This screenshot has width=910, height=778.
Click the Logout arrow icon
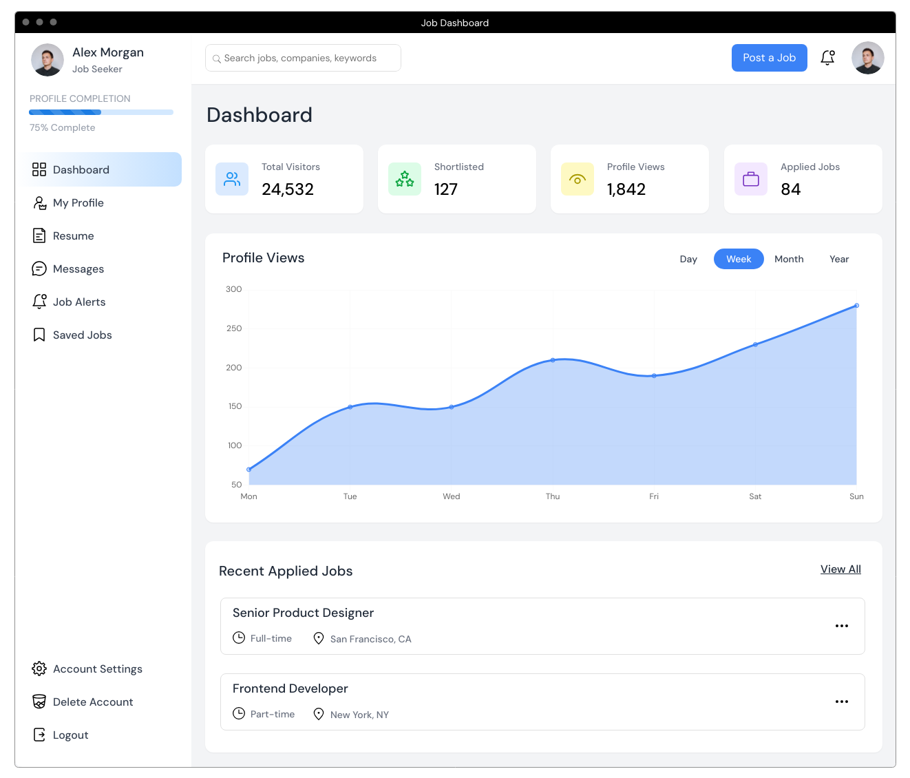click(39, 735)
